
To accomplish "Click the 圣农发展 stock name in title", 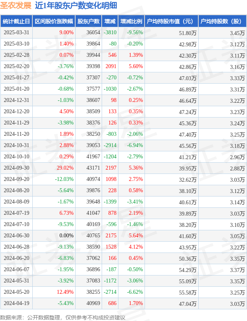I will (x=16, y=5).
